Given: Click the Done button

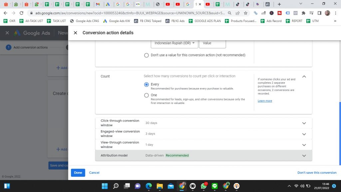Looking at the screenshot, I should coord(78,173).
